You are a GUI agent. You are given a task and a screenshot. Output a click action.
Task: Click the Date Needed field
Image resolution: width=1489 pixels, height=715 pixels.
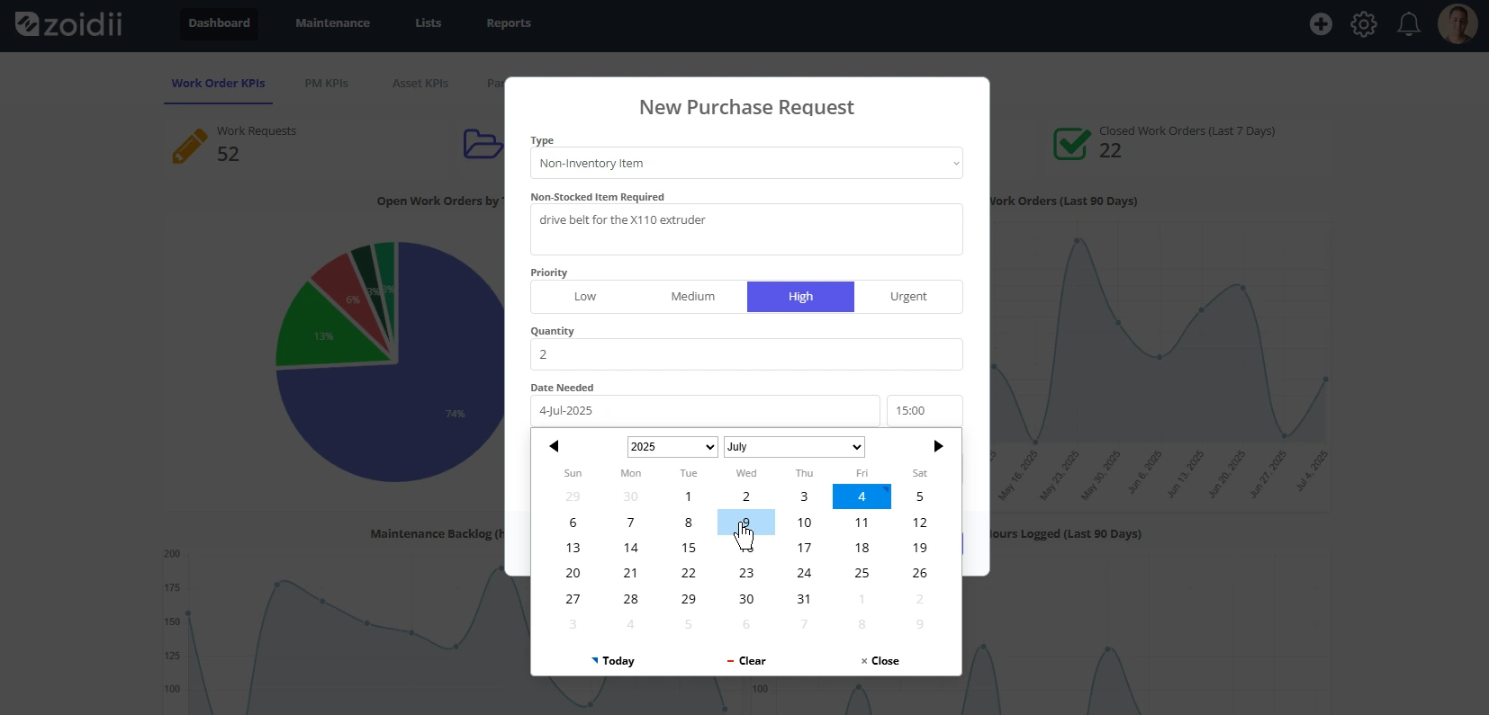tap(705, 411)
